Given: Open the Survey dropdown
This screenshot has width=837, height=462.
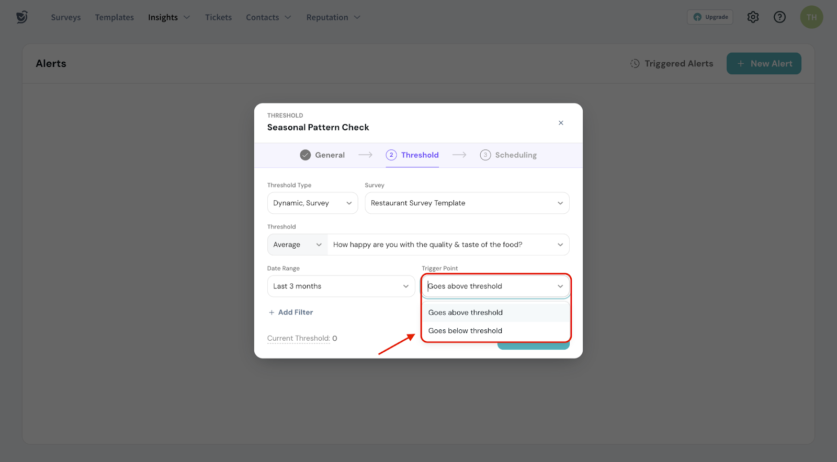Looking at the screenshot, I should point(467,203).
